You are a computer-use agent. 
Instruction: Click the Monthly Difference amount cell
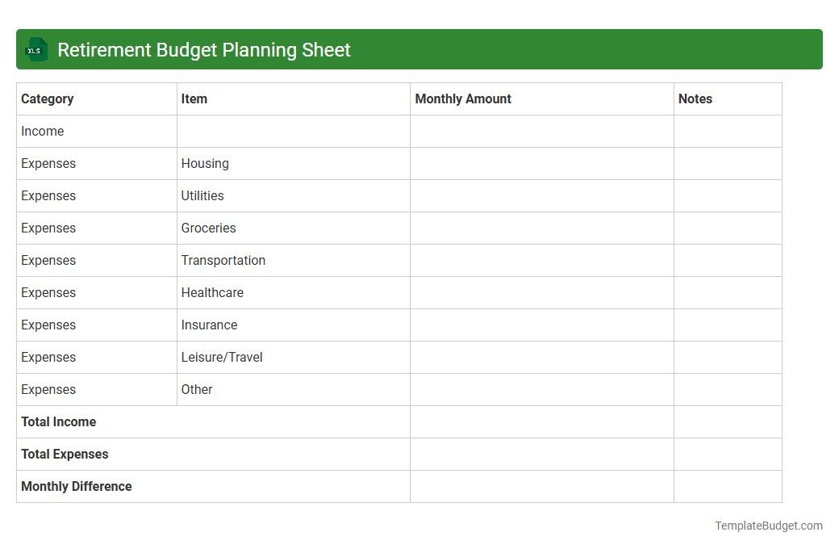coord(541,486)
